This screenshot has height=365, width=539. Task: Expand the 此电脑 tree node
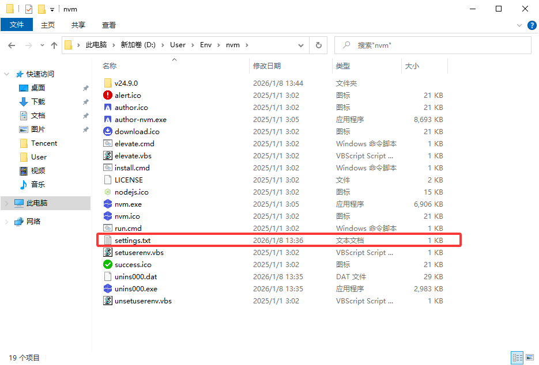click(x=7, y=203)
